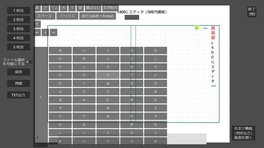Screen dimensions: 264x148
Task: Switch to katakana ア input mode
Action: pos(45,8)
